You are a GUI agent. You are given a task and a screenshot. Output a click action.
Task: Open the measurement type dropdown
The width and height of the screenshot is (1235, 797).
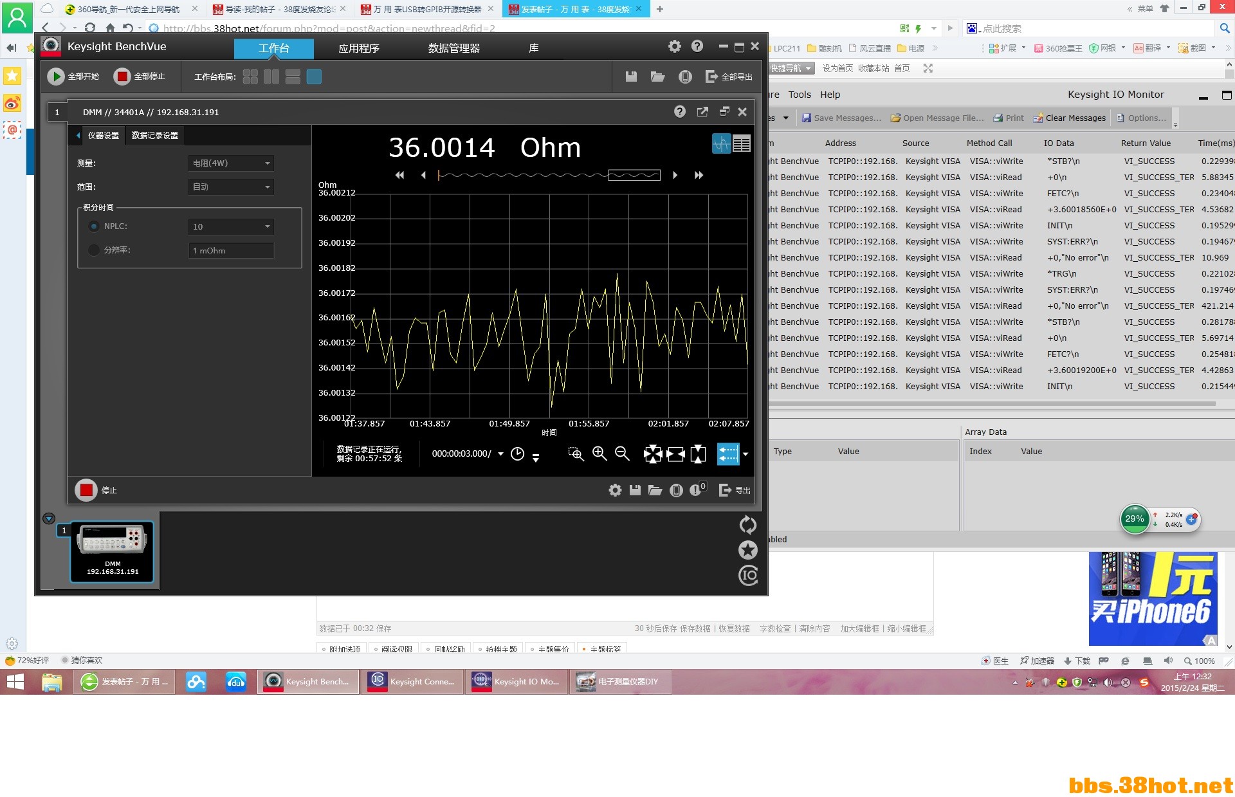pos(231,163)
